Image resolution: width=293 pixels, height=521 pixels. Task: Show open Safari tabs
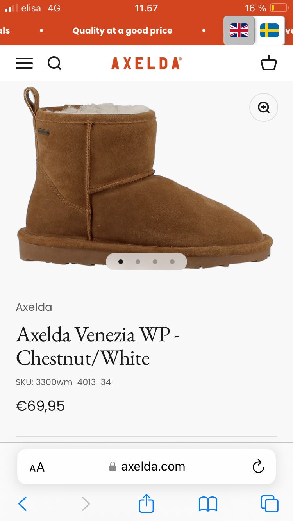270,503
